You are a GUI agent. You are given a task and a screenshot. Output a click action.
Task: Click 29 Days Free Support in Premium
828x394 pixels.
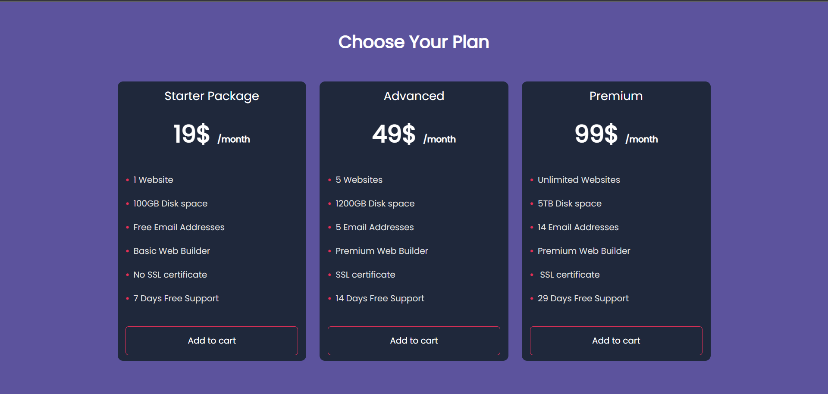[x=583, y=298]
